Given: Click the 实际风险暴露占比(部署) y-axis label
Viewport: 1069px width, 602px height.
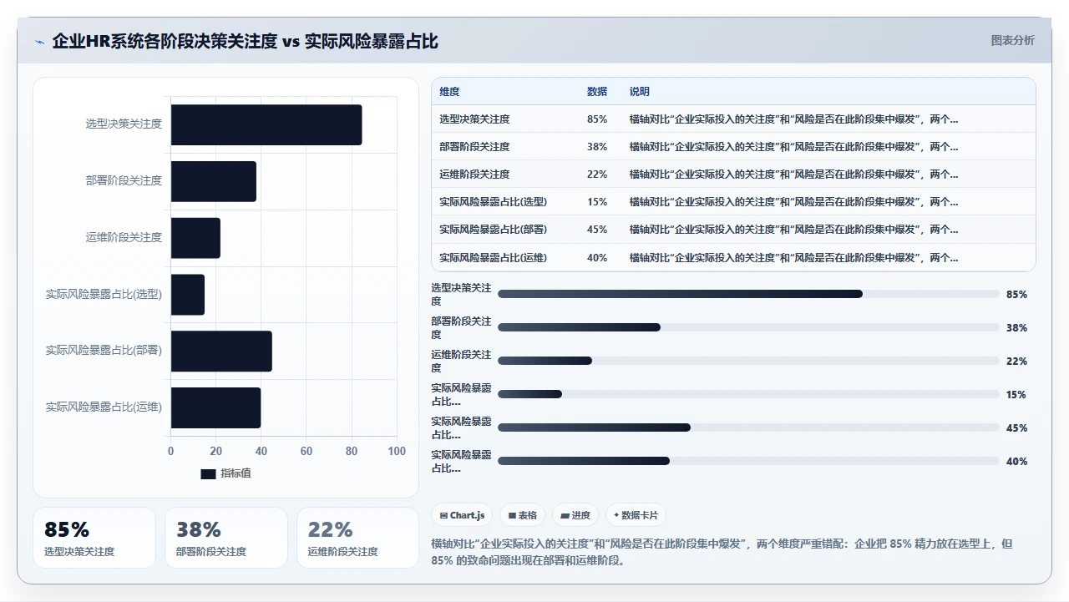Looking at the screenshot, I should point(104,351).
